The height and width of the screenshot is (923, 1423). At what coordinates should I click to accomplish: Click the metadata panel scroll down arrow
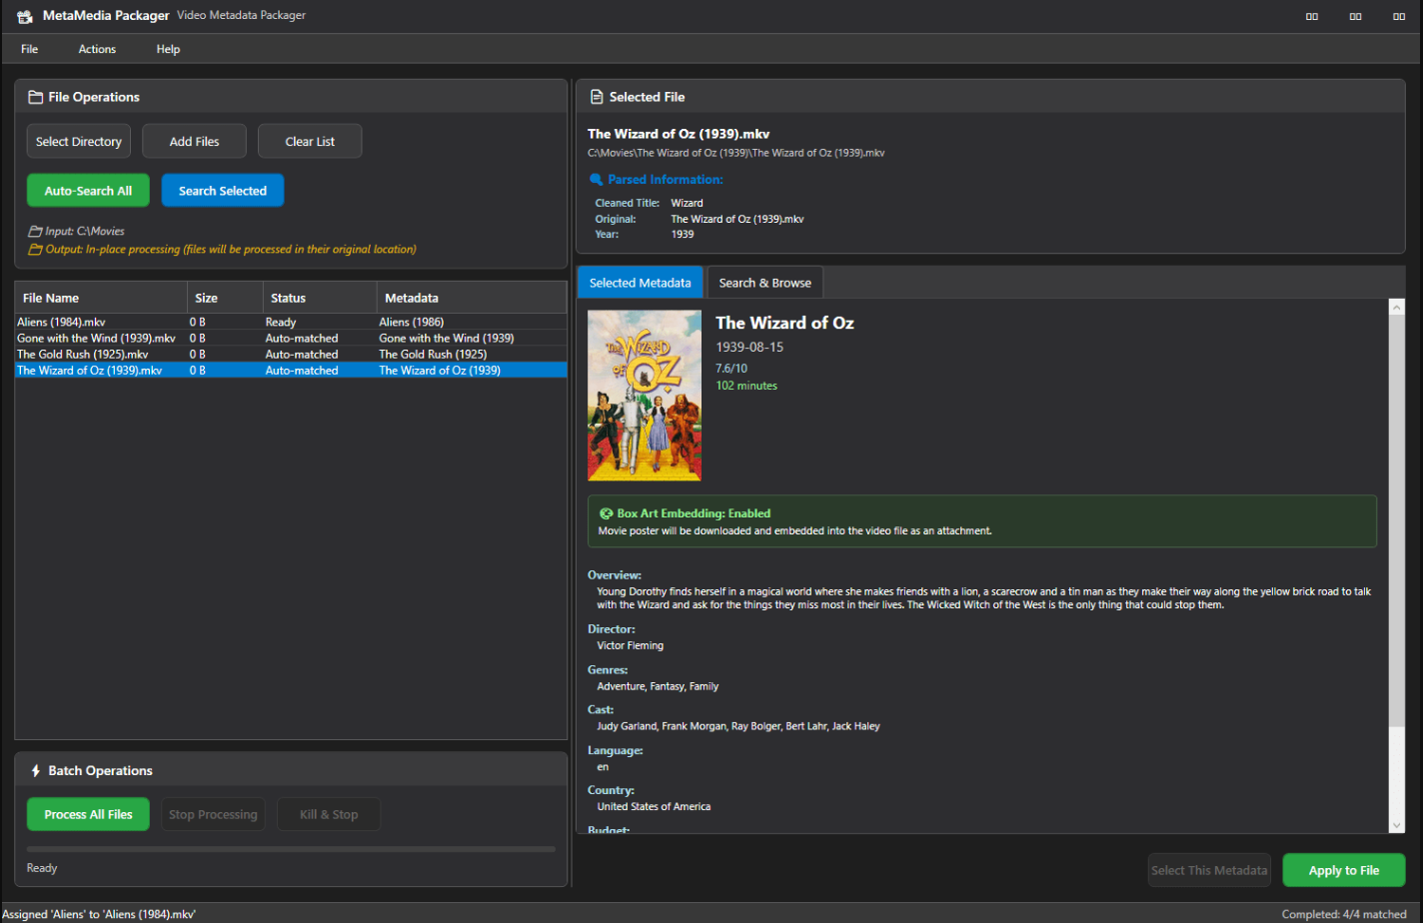click(x=1397, y=825)
